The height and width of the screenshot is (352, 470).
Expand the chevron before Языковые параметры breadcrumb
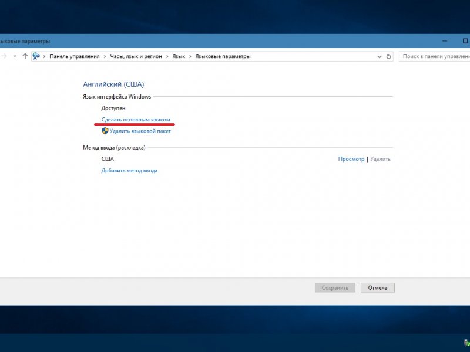(190, 56)
